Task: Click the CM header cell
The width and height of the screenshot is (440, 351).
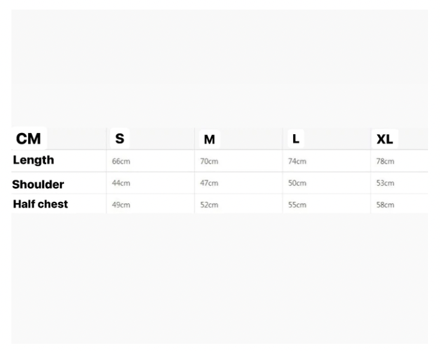Action: click(x=28, y=139)
